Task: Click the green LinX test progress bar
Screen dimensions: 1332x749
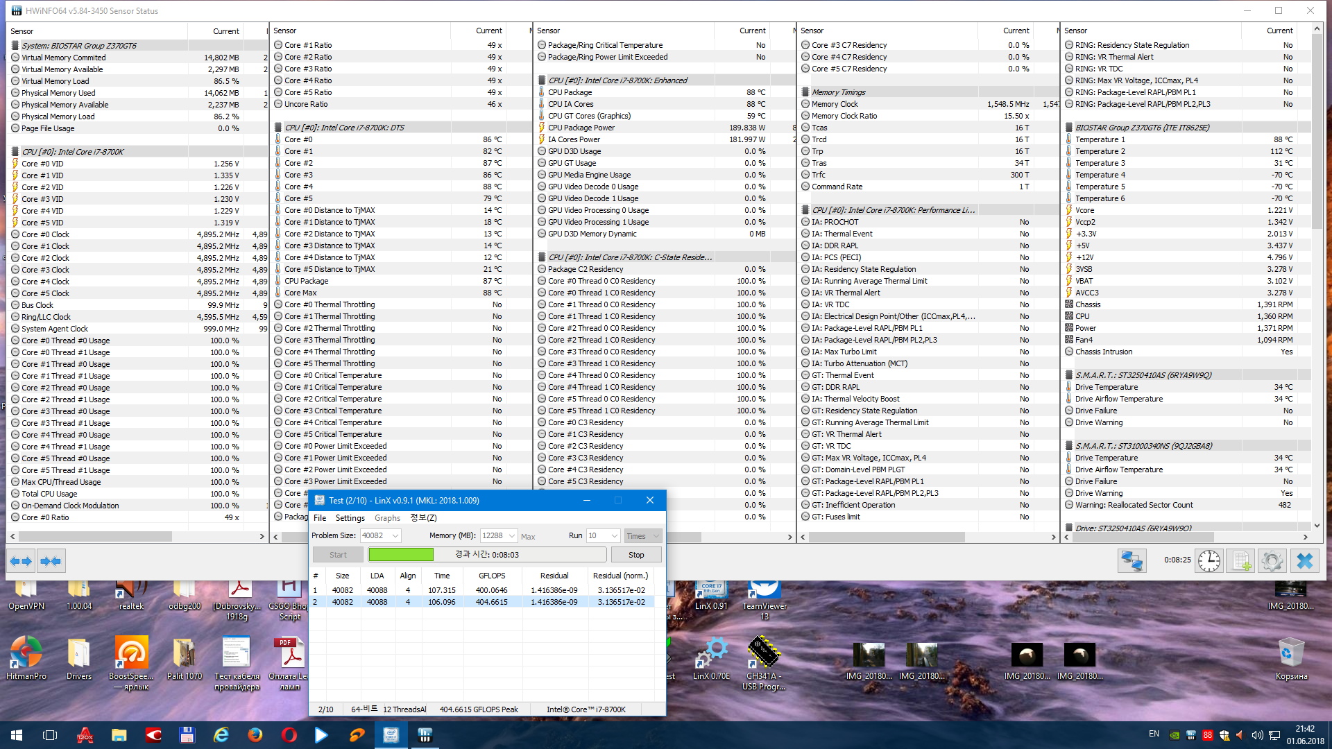Action: pyautogui.click(x=401, y=555)
